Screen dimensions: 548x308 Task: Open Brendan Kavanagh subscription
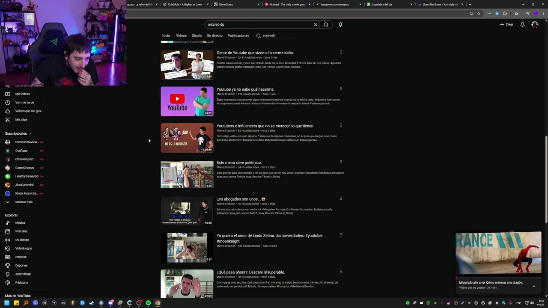click(x=24, y=142)
